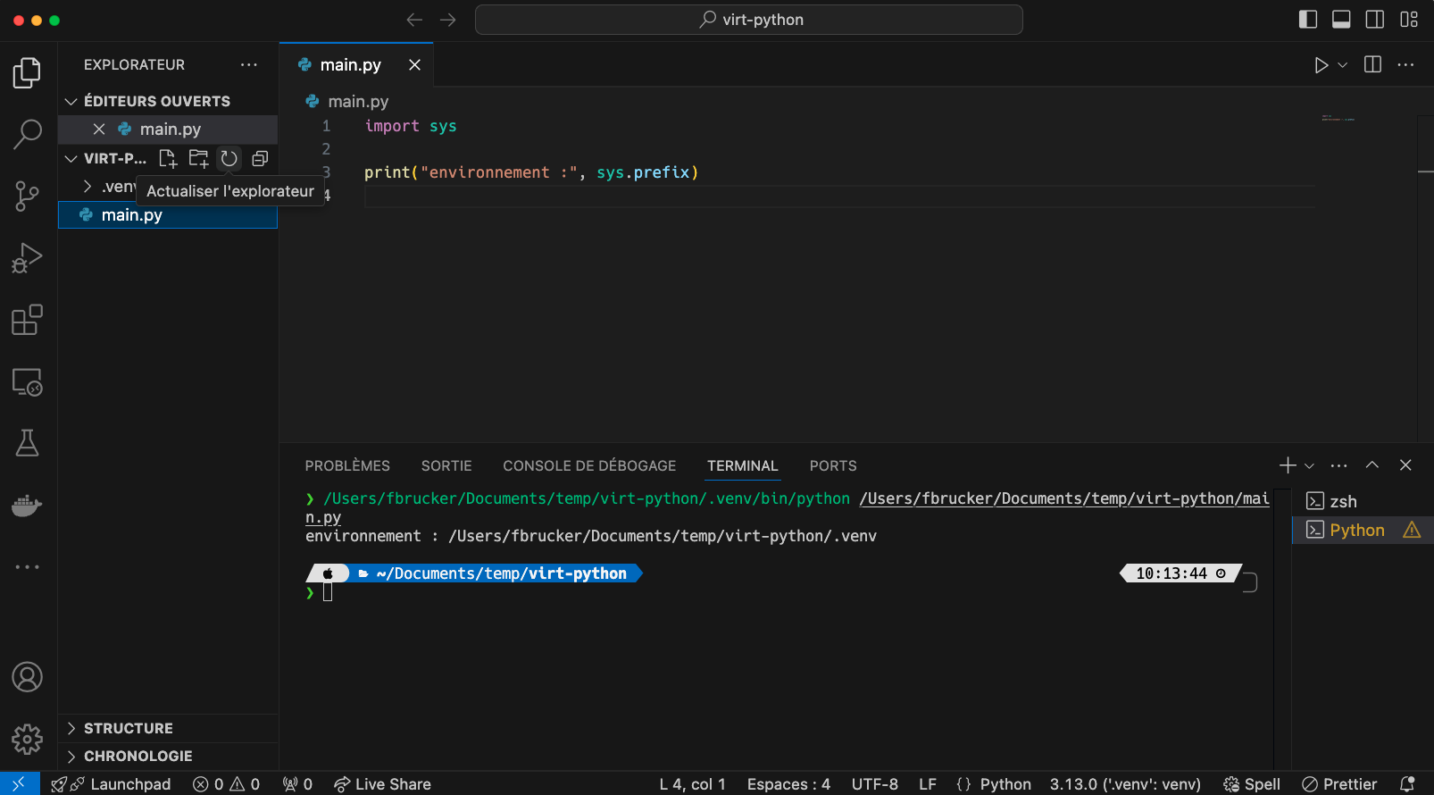Toggle the secondary side bar
1434x795 pixels.
pyautogui.click(x=1375, y=20)
